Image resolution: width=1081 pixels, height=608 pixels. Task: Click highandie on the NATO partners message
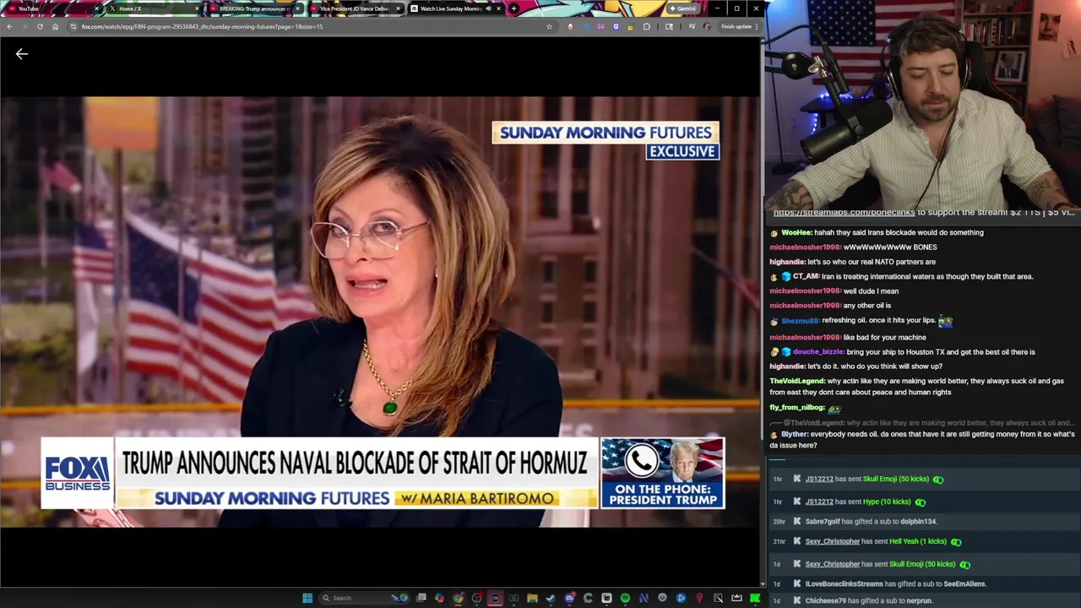click(x=786, y=262)
